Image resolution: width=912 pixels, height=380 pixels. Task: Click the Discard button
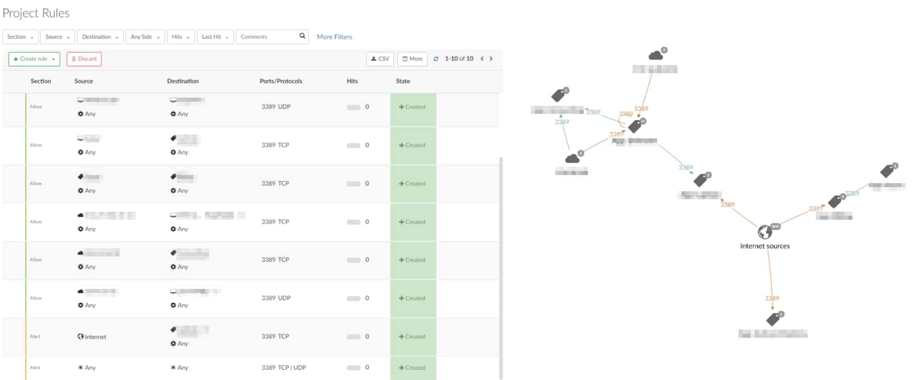click(x=84, y=59)
